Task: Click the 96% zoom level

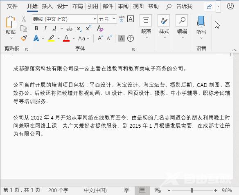Action: point(227,190)
